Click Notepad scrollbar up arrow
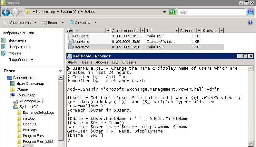This screenshot has width=256, height=147. pos(251,69)
